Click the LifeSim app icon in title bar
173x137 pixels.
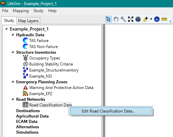coord(3,3)
